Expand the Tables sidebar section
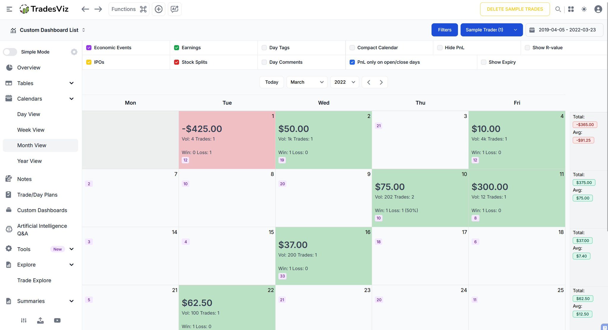 (x=40, y=83)
